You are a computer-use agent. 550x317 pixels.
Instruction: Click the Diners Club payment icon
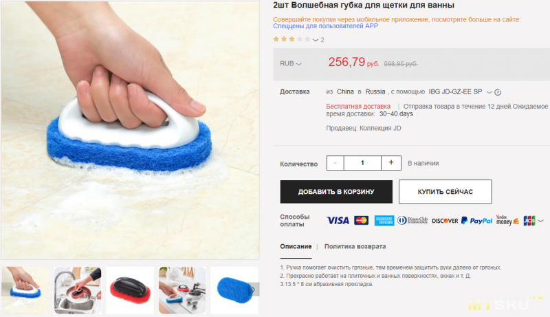point(412,221)
